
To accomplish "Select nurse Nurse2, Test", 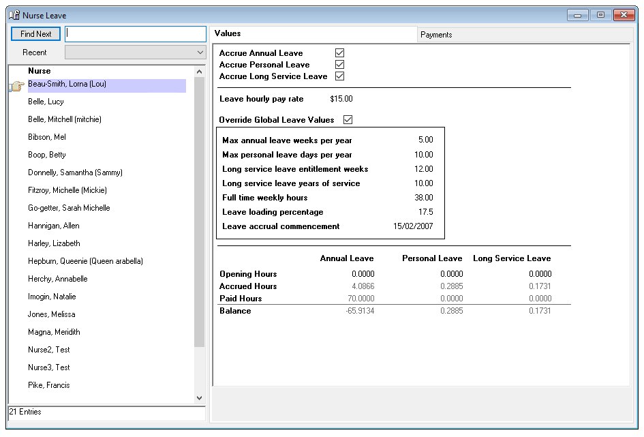I will click(49, 350).
